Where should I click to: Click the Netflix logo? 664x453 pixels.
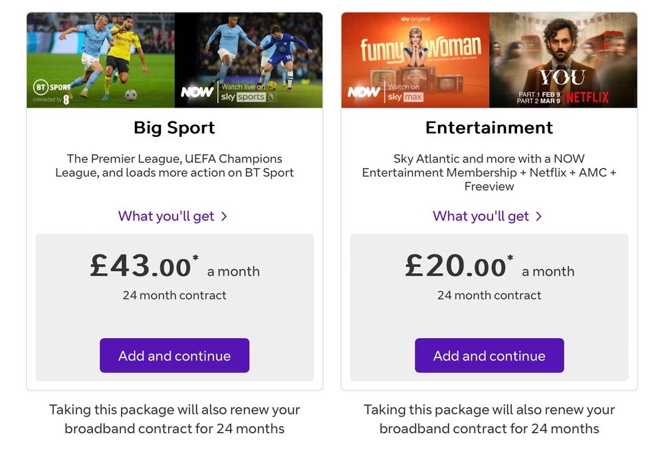tap(587, 97)
